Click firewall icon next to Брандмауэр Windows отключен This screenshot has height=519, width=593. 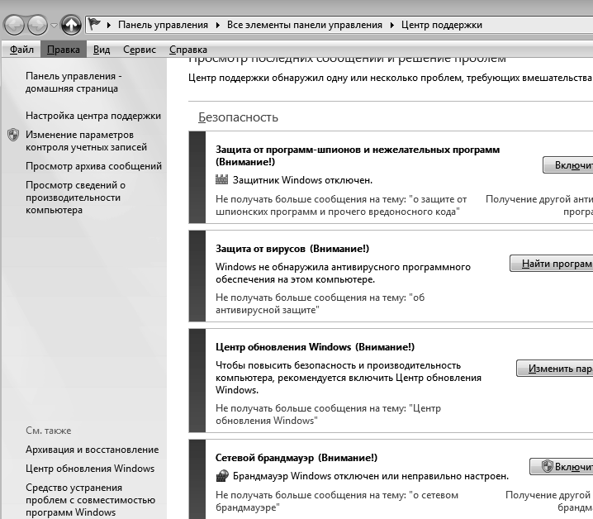(x=222, y=476)
